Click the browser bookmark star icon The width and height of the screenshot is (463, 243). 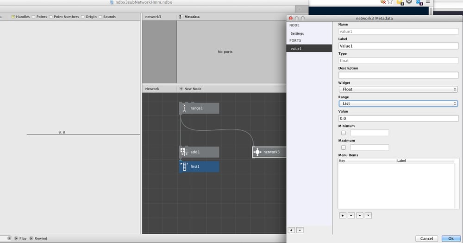[x=390, y=2]
